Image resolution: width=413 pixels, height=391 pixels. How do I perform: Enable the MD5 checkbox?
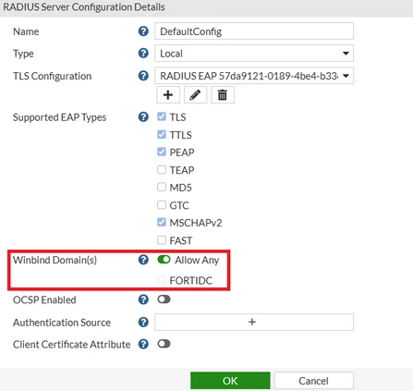(x=162, y=187)
